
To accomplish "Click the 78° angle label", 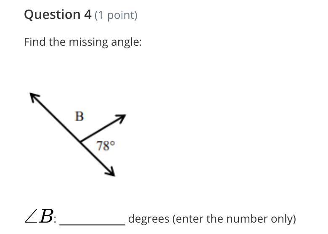I will coord(106,146).
